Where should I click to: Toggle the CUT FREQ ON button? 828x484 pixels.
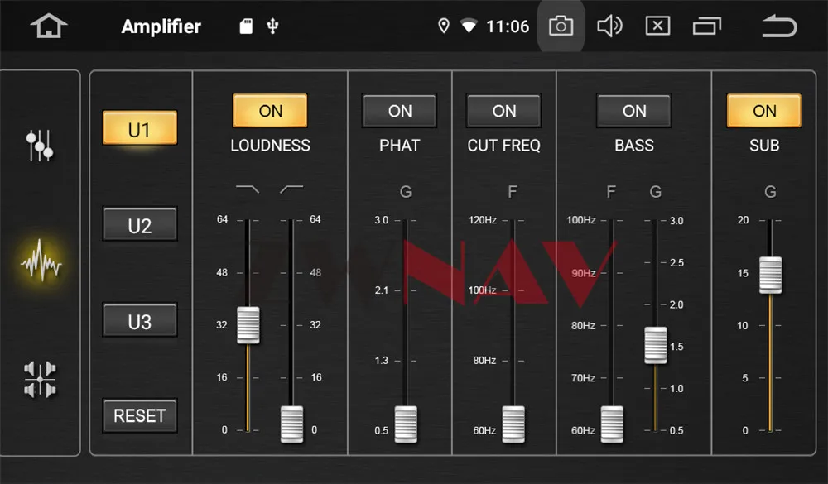coord(503,111)
